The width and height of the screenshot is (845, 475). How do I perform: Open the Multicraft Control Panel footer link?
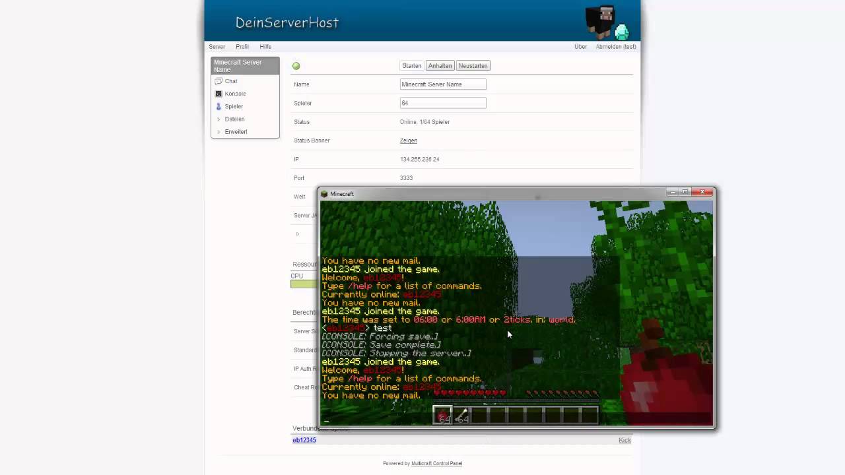pyautogui.click(x=436, y=463)
